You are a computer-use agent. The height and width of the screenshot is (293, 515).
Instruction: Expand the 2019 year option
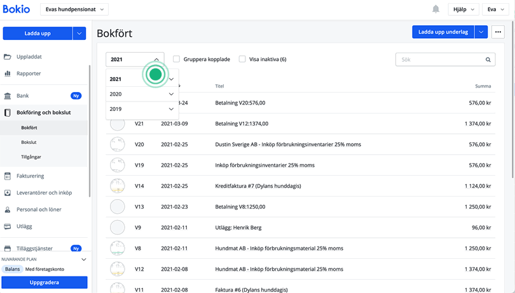[x=171, y=109]
